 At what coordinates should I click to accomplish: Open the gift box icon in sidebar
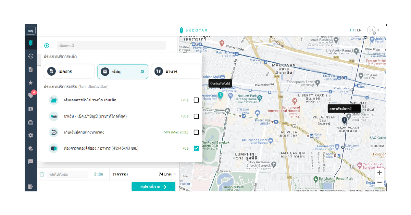pyautogui.click(x=30, y=122)
